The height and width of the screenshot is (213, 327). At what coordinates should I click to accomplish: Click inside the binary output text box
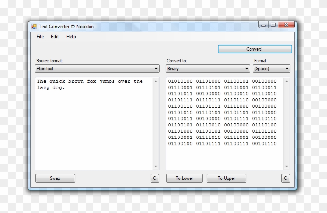(224, 156)
